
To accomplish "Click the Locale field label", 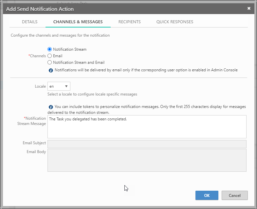I will 40,86.
